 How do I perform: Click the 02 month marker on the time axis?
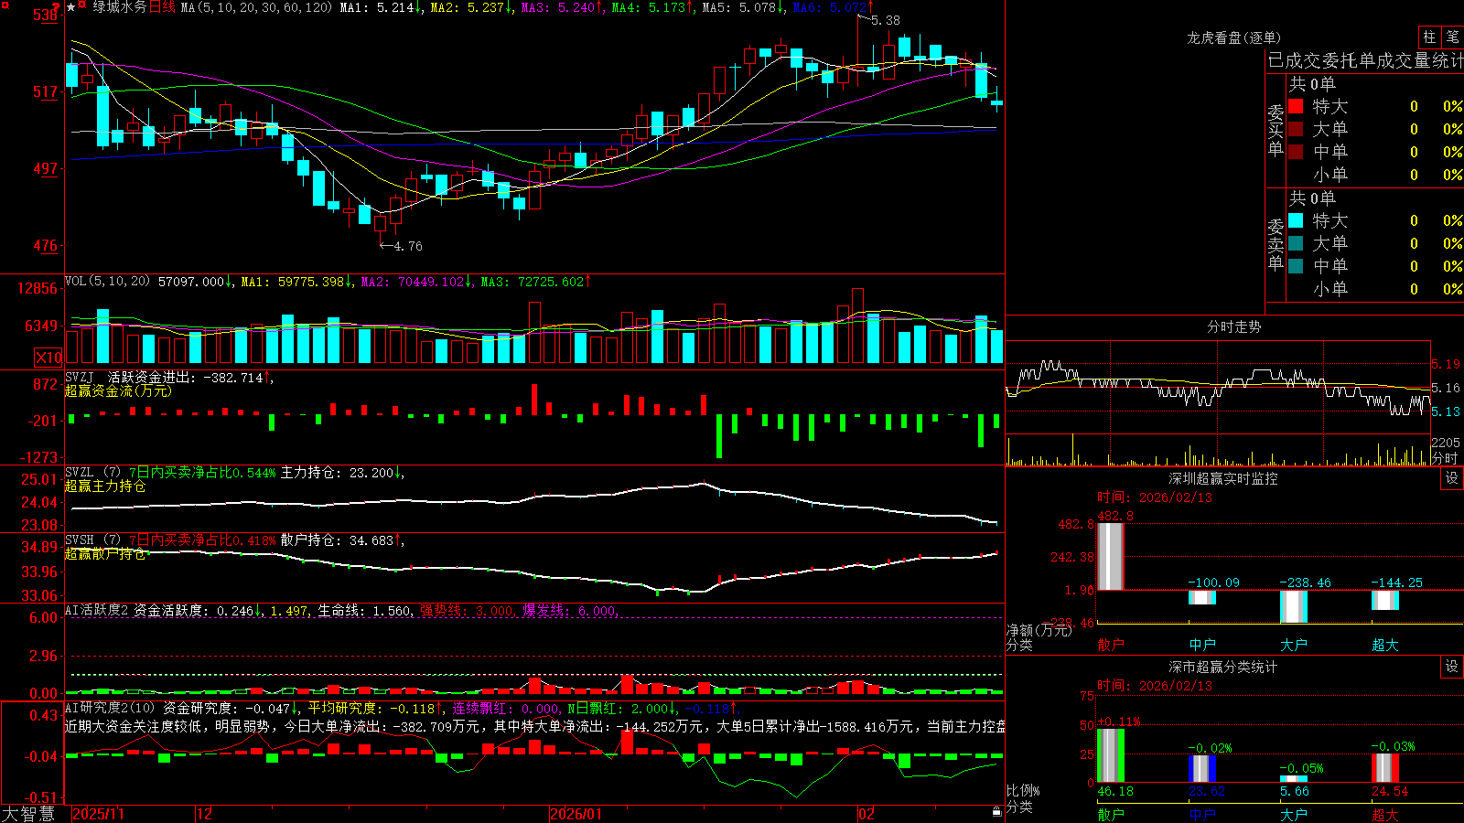coord(867,814)
